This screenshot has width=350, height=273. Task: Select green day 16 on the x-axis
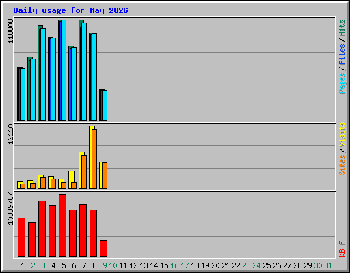coord(174,265)
